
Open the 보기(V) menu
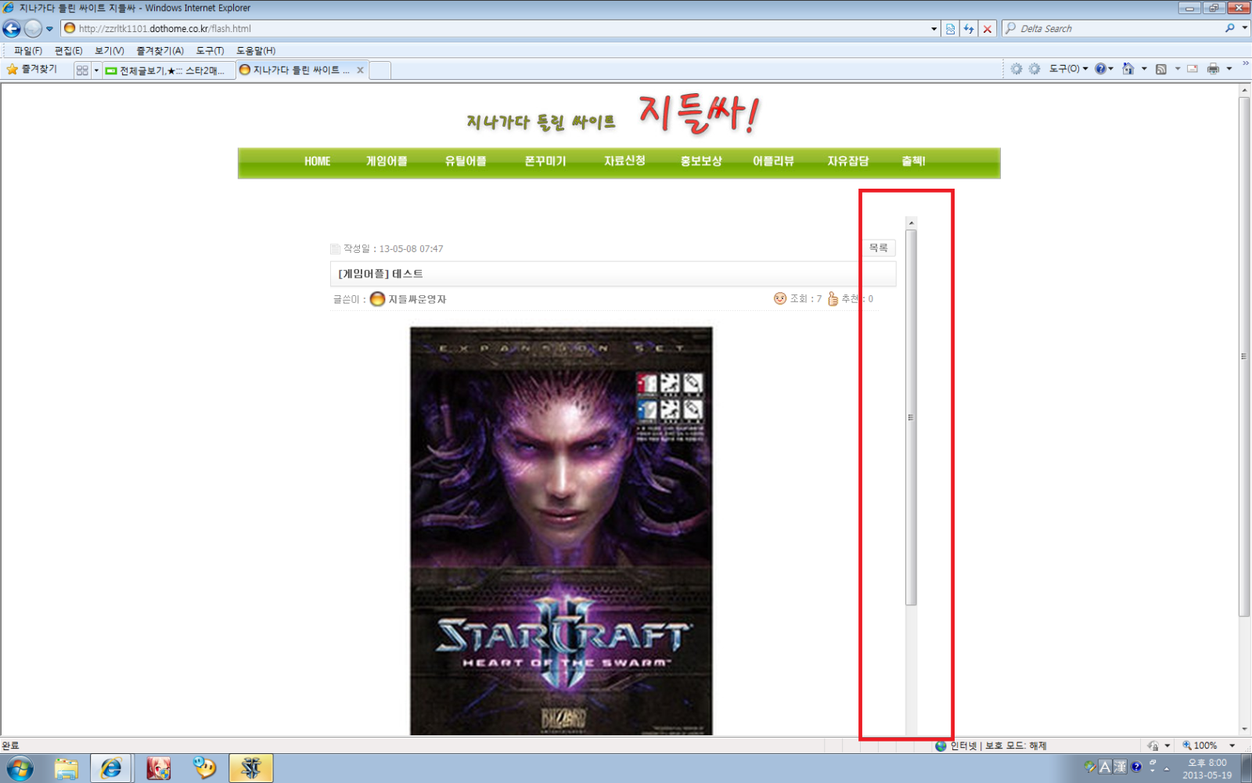(110, 51)
